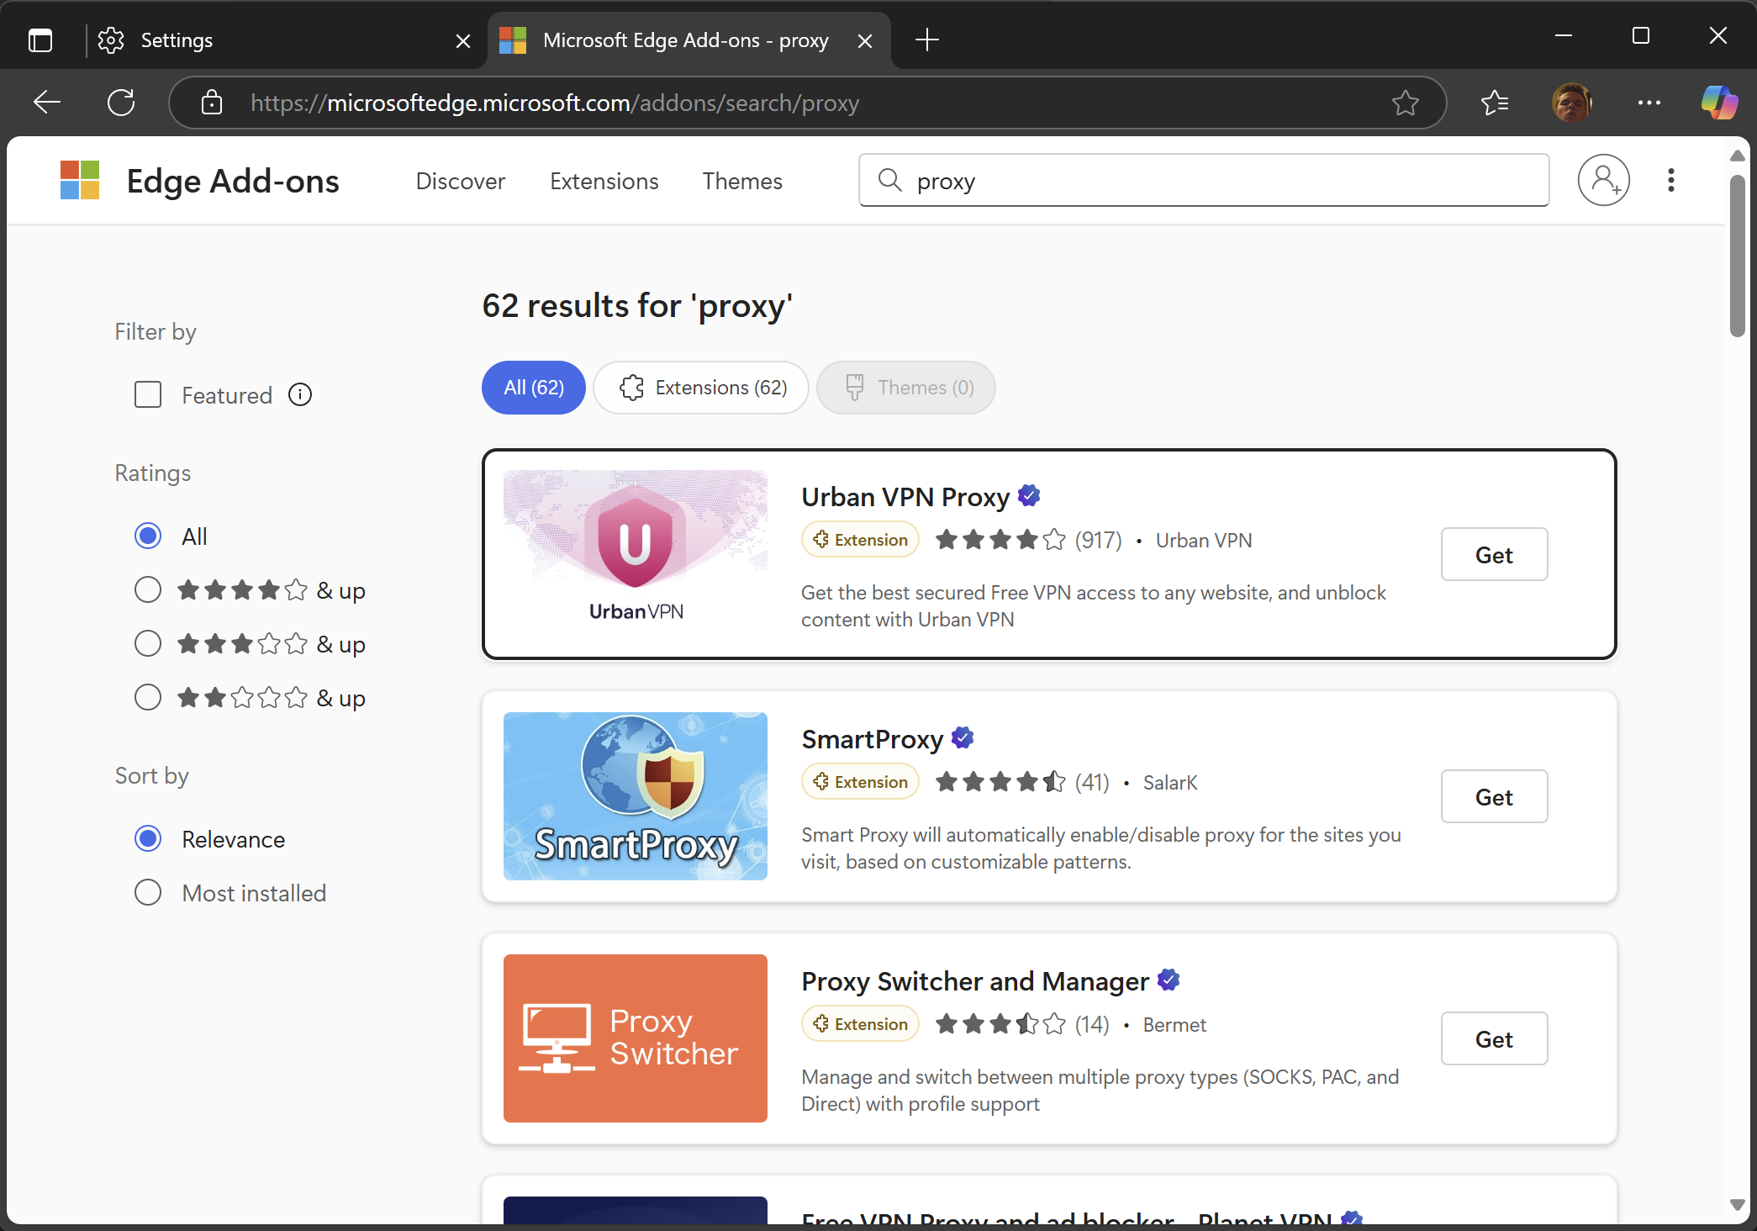
Task: Click the Urban VPN Proxy Extension label
Action: pos(861,540)
